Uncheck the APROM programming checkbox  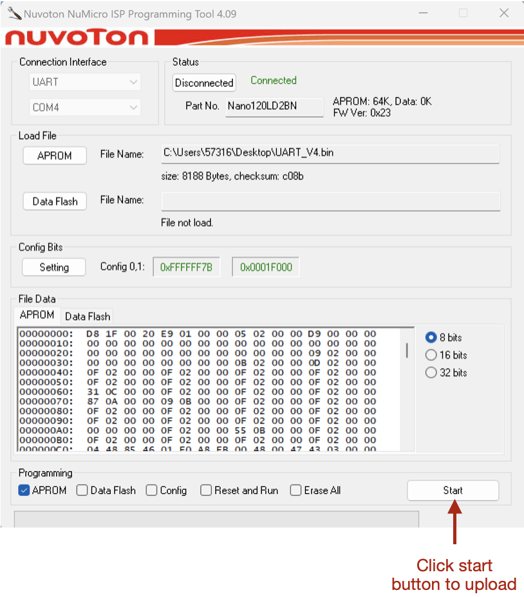point(24,490)
